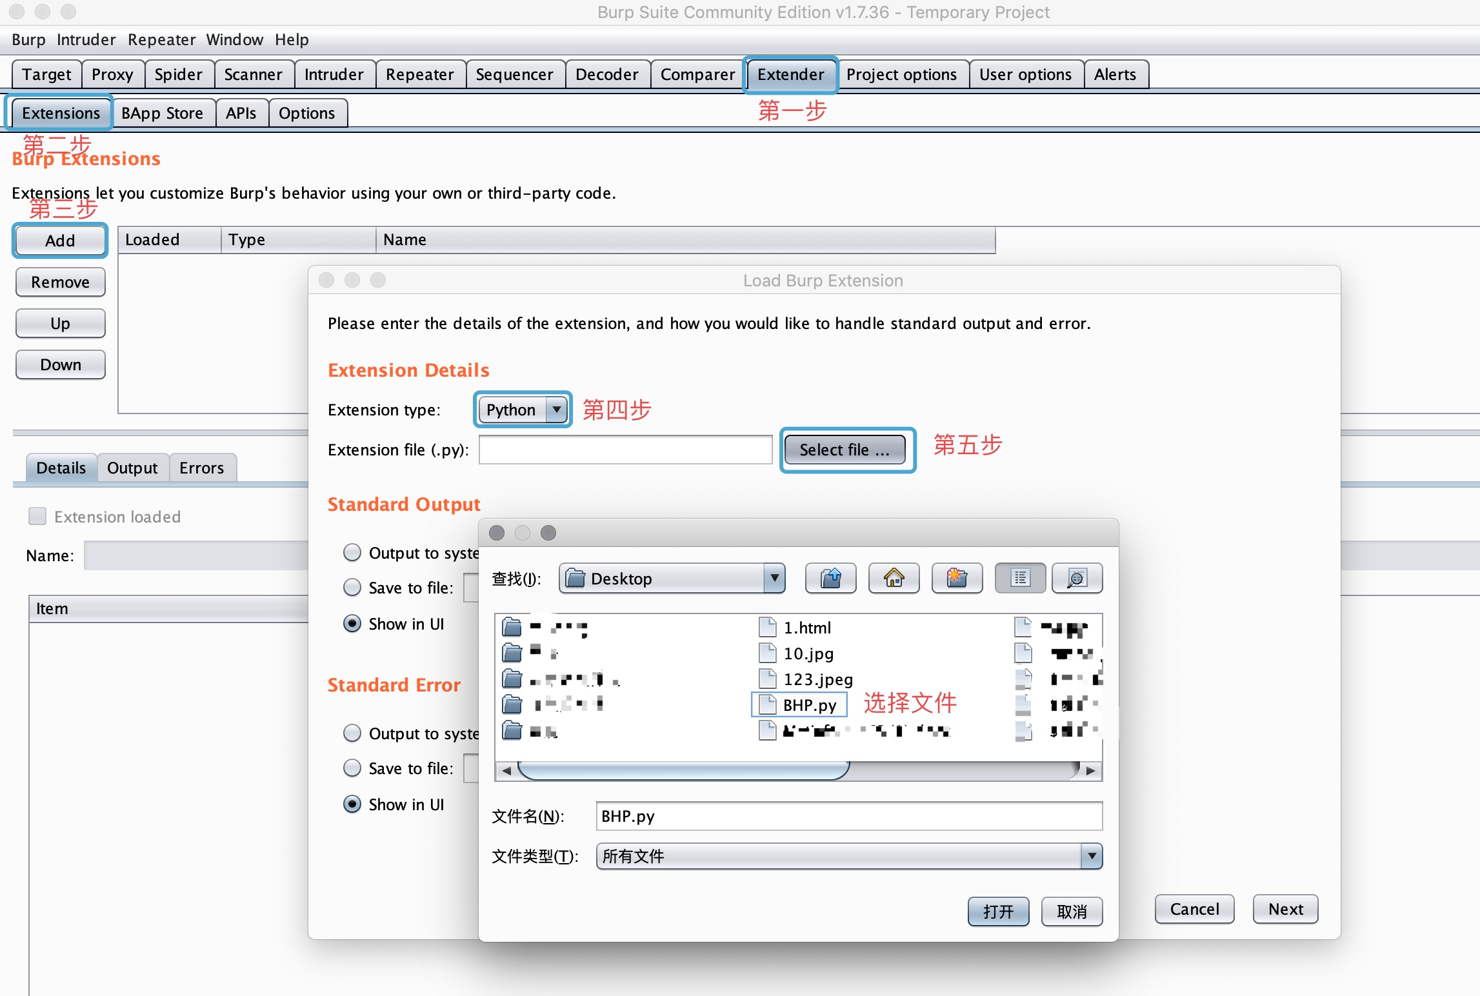Viewport: 1480px width, 996px height.
Task: Click the Select file ... button
Action: point(845,450)
